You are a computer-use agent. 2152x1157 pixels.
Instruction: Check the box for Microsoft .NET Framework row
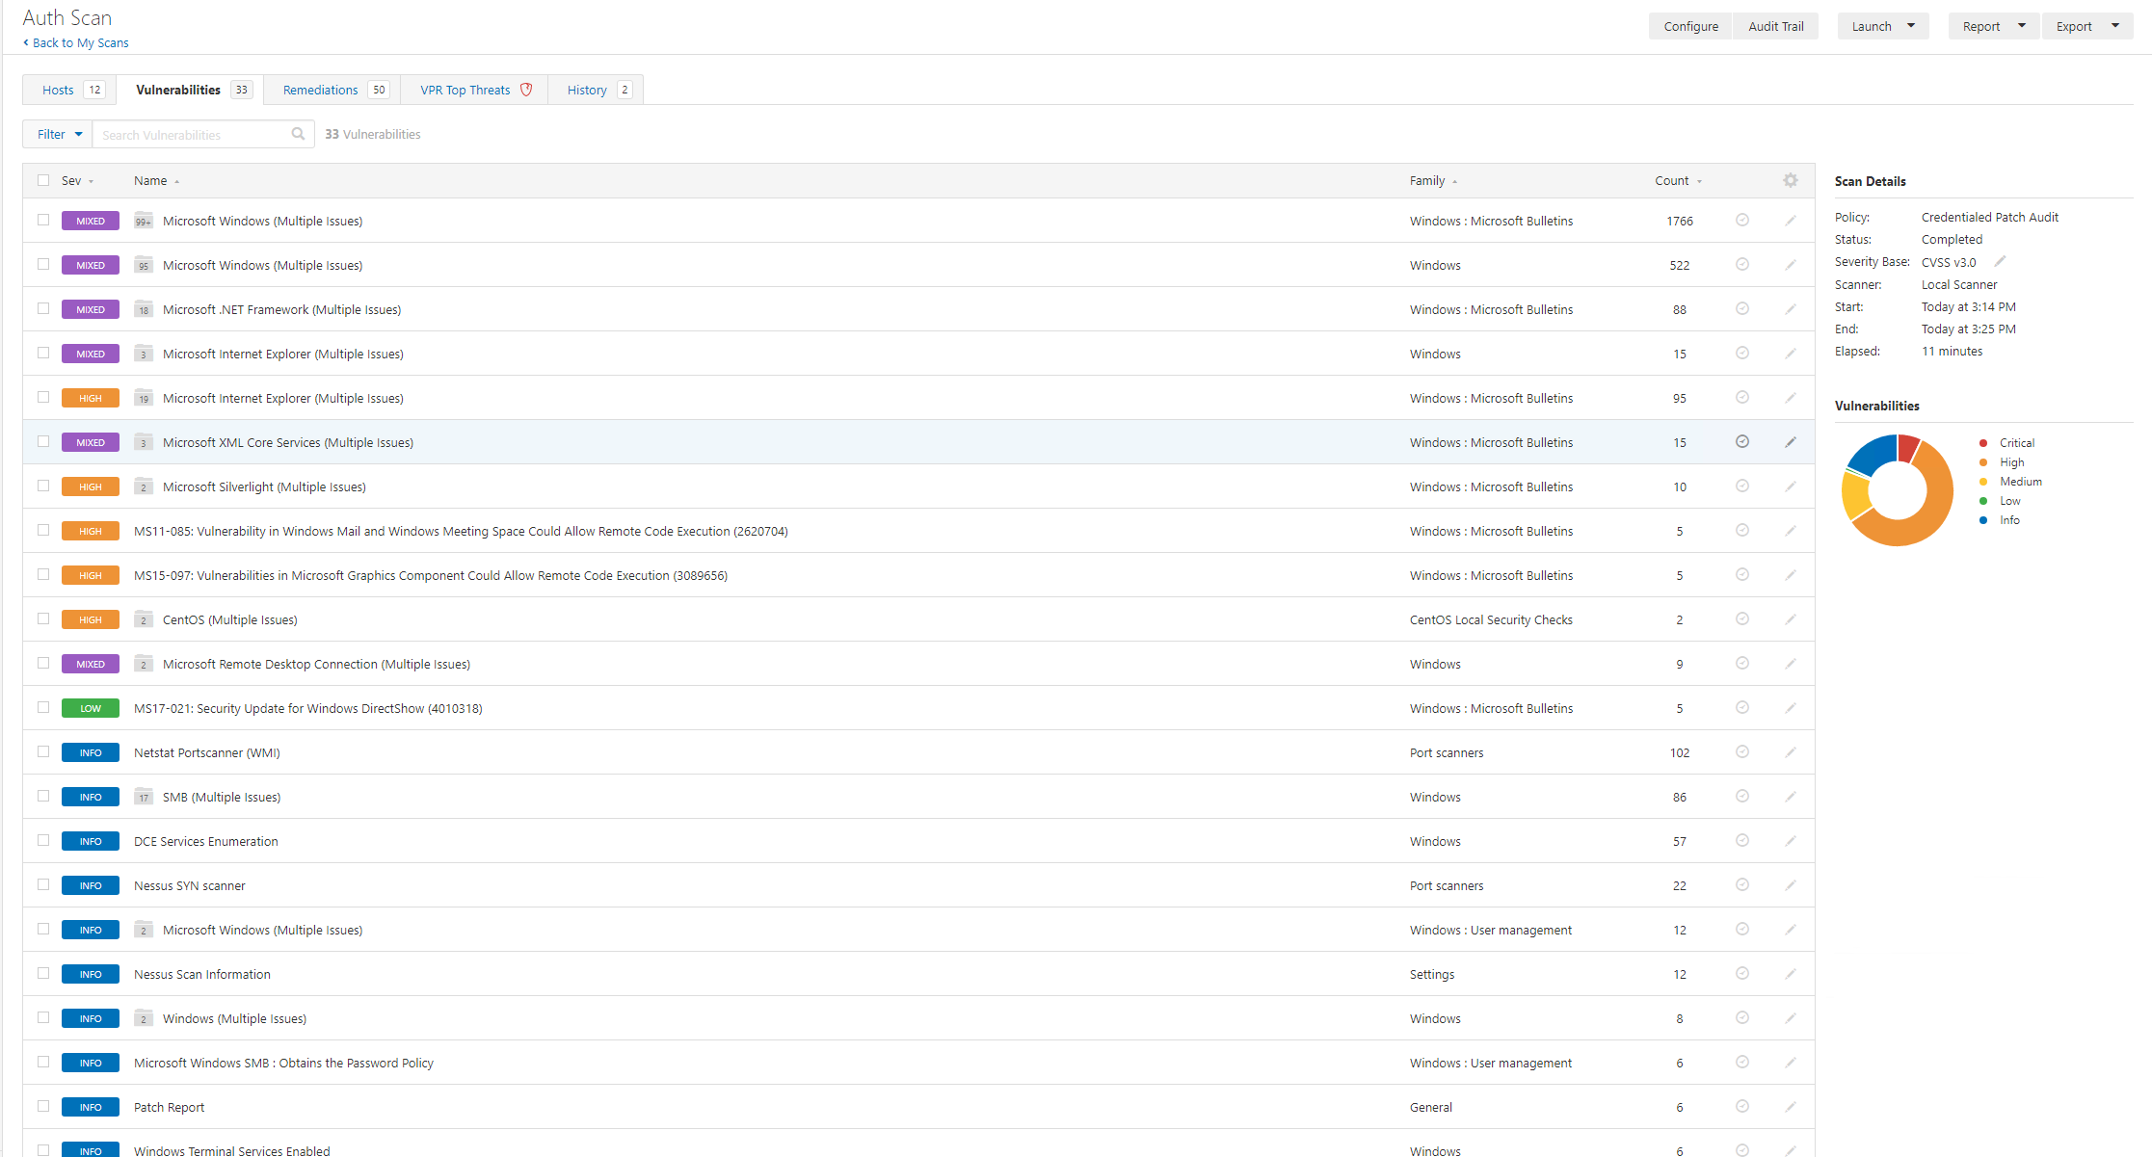click(x=43, y=308)
